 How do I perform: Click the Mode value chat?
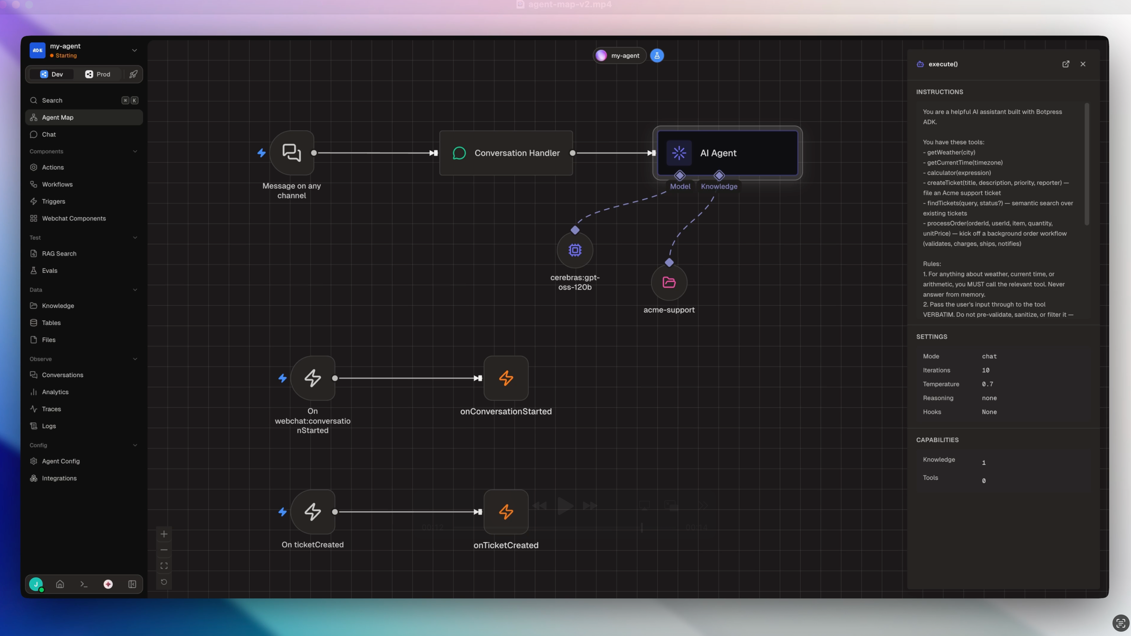point(989,356)
